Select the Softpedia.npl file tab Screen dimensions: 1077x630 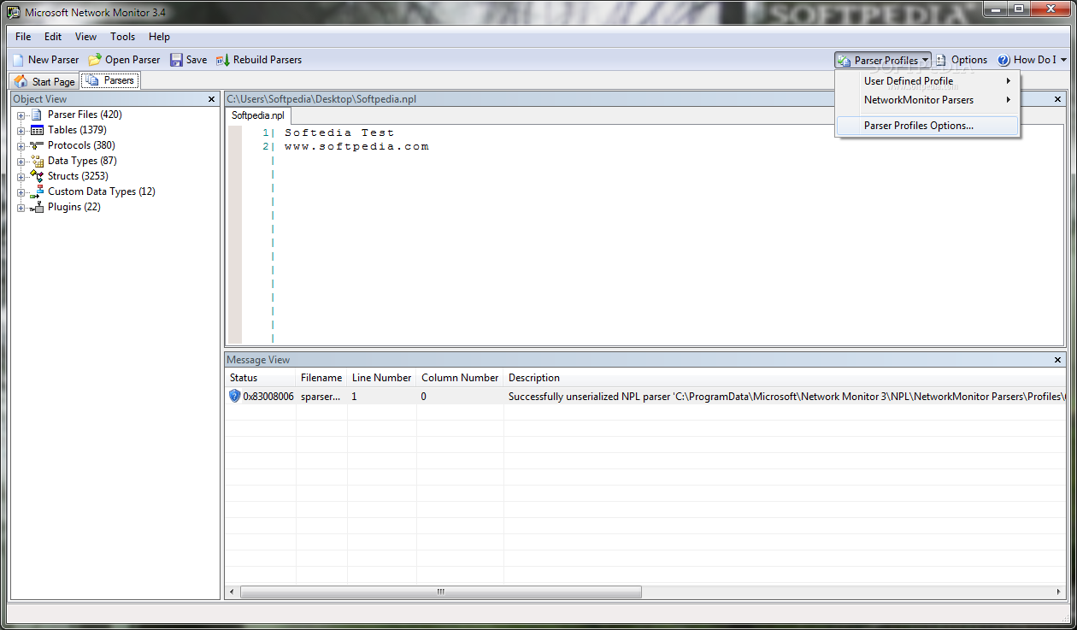pos(258,115)
